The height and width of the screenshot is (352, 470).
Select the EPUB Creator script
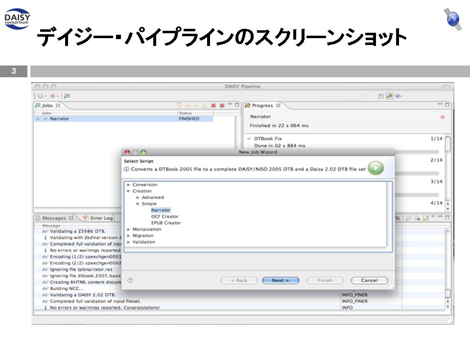[166, 223]
